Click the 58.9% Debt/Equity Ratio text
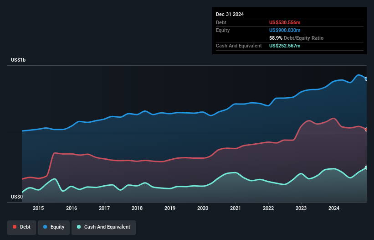 (x=296, y=38)
